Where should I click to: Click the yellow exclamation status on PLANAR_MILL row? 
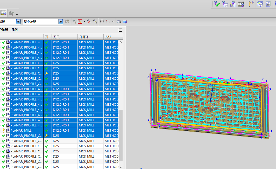click(4, 131)
